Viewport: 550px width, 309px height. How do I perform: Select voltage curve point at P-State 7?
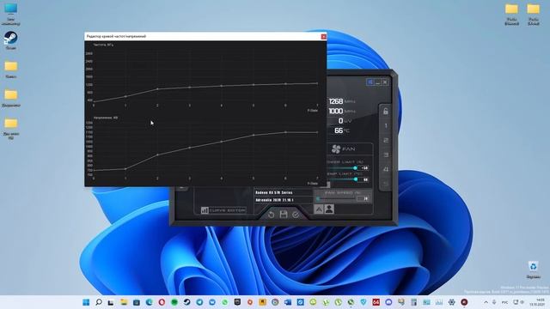pos(317,132)
